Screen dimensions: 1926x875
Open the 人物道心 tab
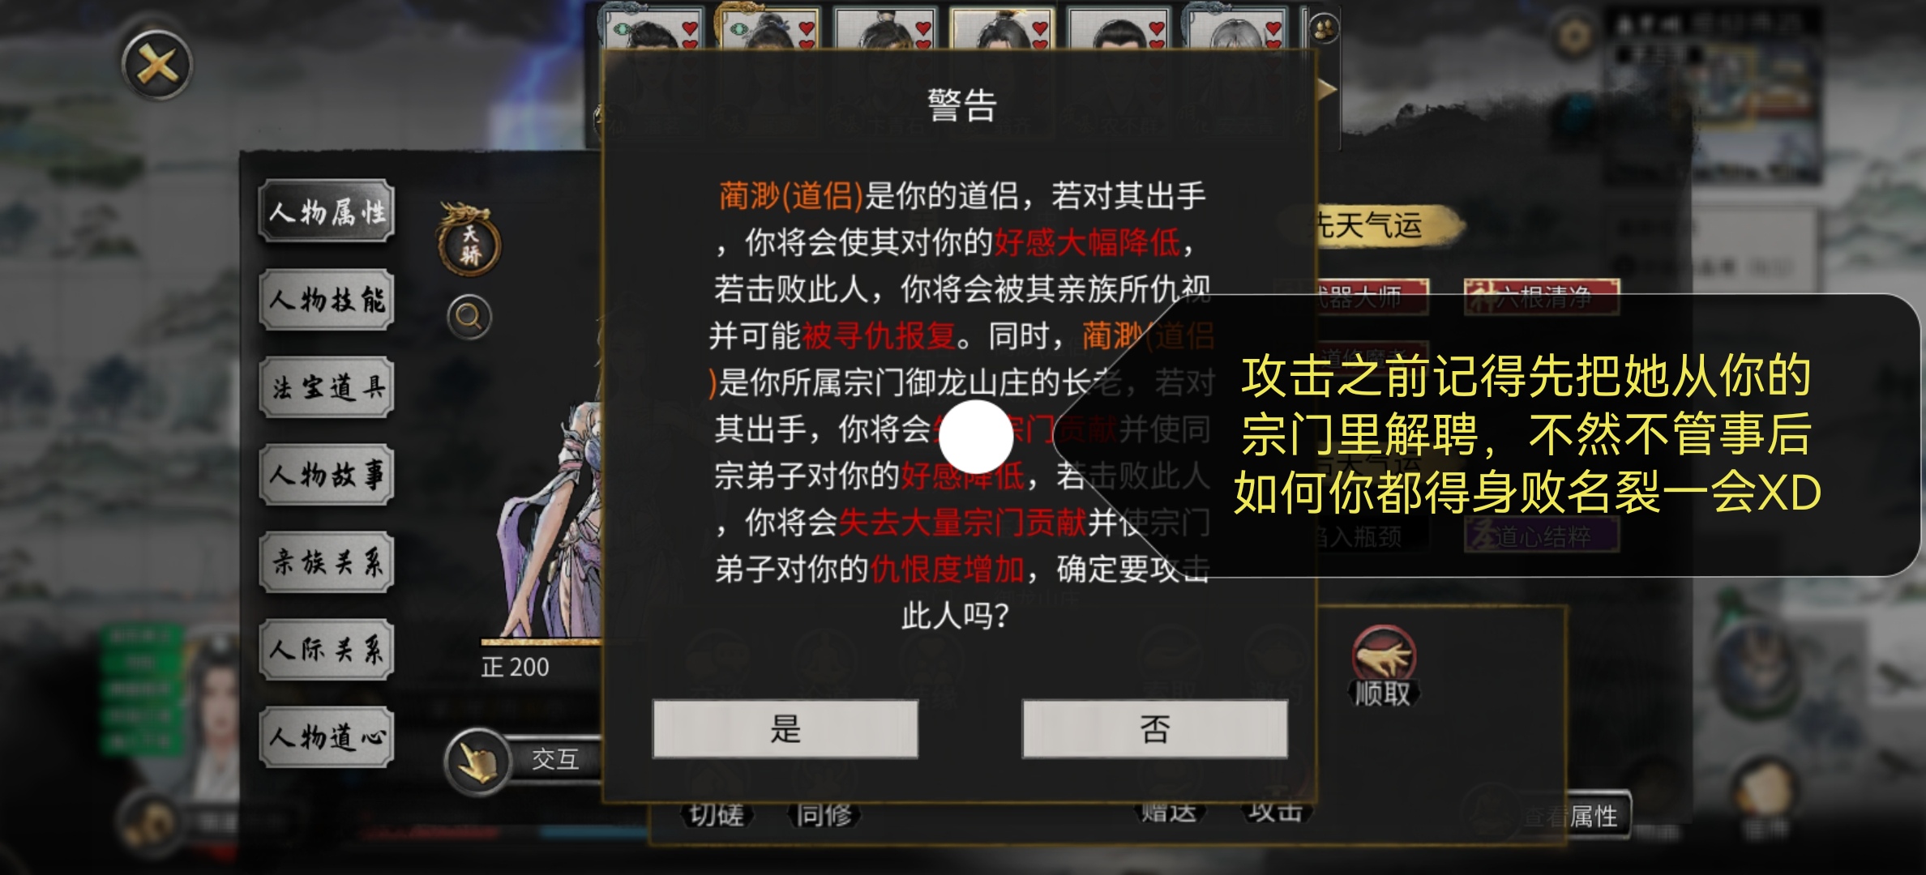pyautogui.click(x=327, y=737)
